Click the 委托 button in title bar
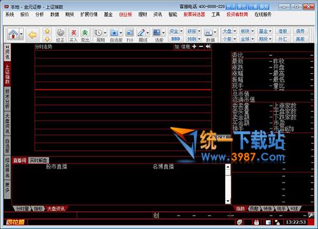This screenshot has width=318, height=229. click(x=242, y=7)
